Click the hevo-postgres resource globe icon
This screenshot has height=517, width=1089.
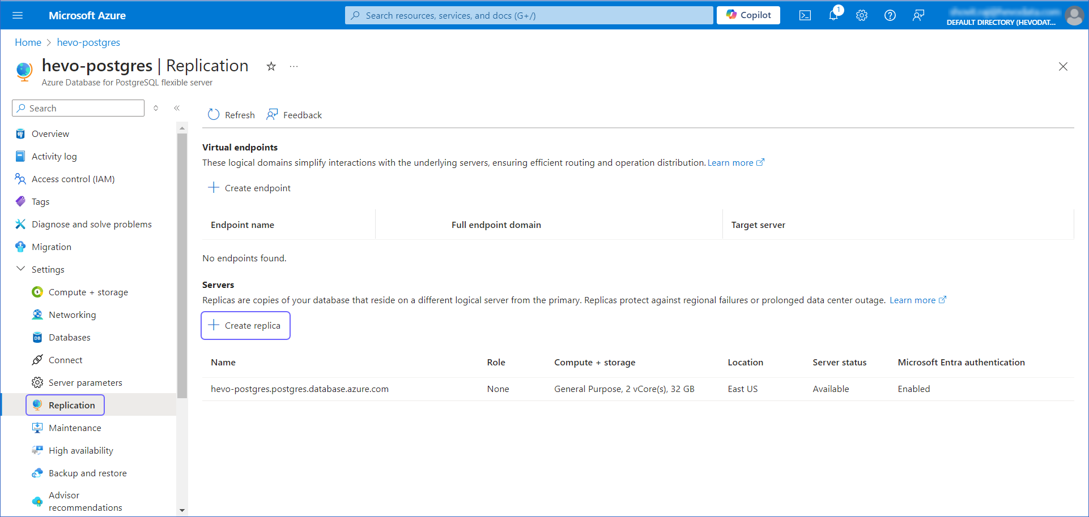tap(24, 71)
